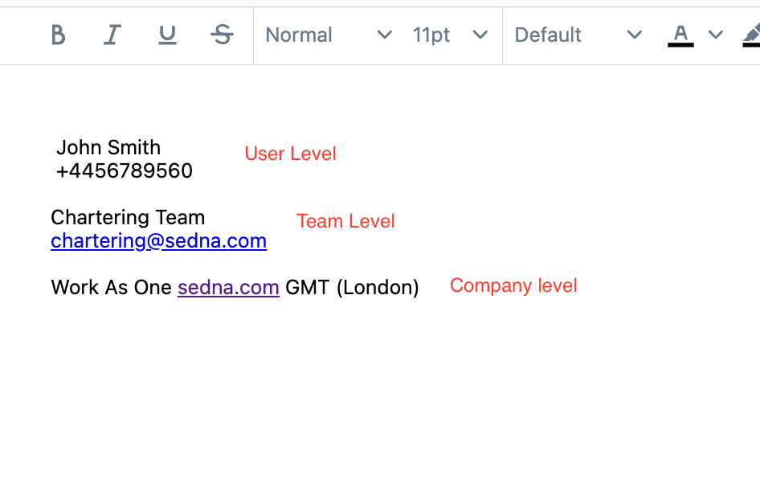Open the Default font family dropdown

(x=578, y=35)
